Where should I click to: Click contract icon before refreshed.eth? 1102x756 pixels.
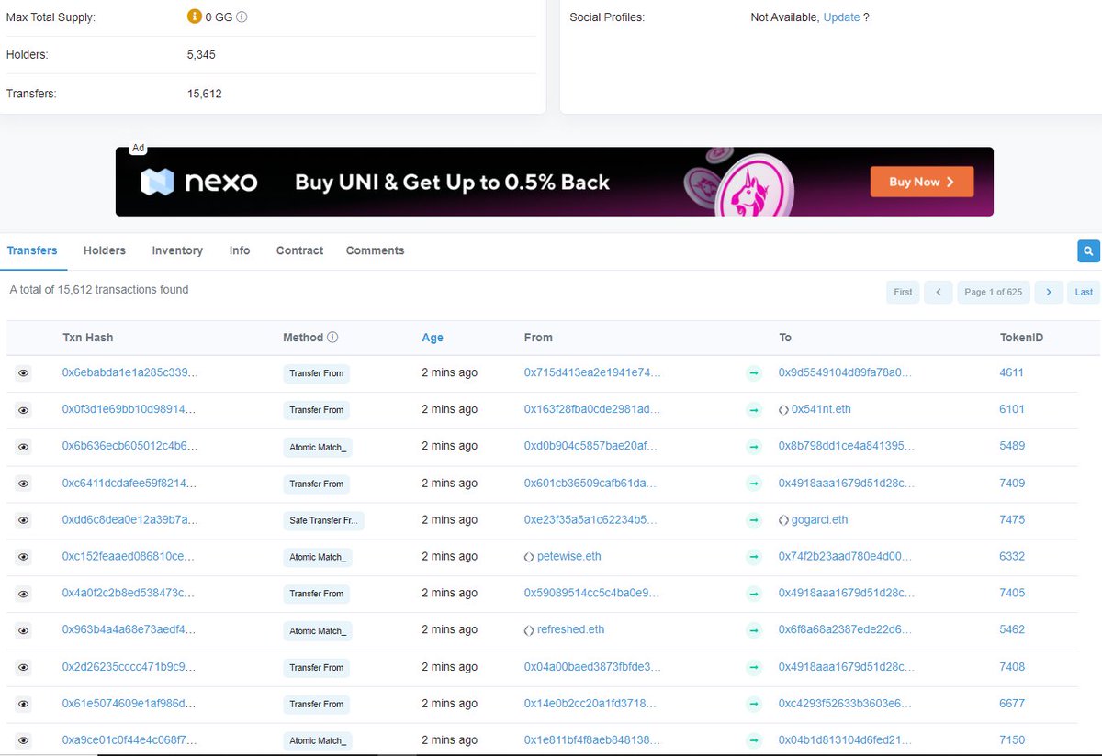tap(529, 630)
